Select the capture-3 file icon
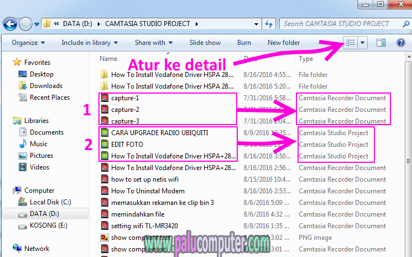 (x=105, y=121)
